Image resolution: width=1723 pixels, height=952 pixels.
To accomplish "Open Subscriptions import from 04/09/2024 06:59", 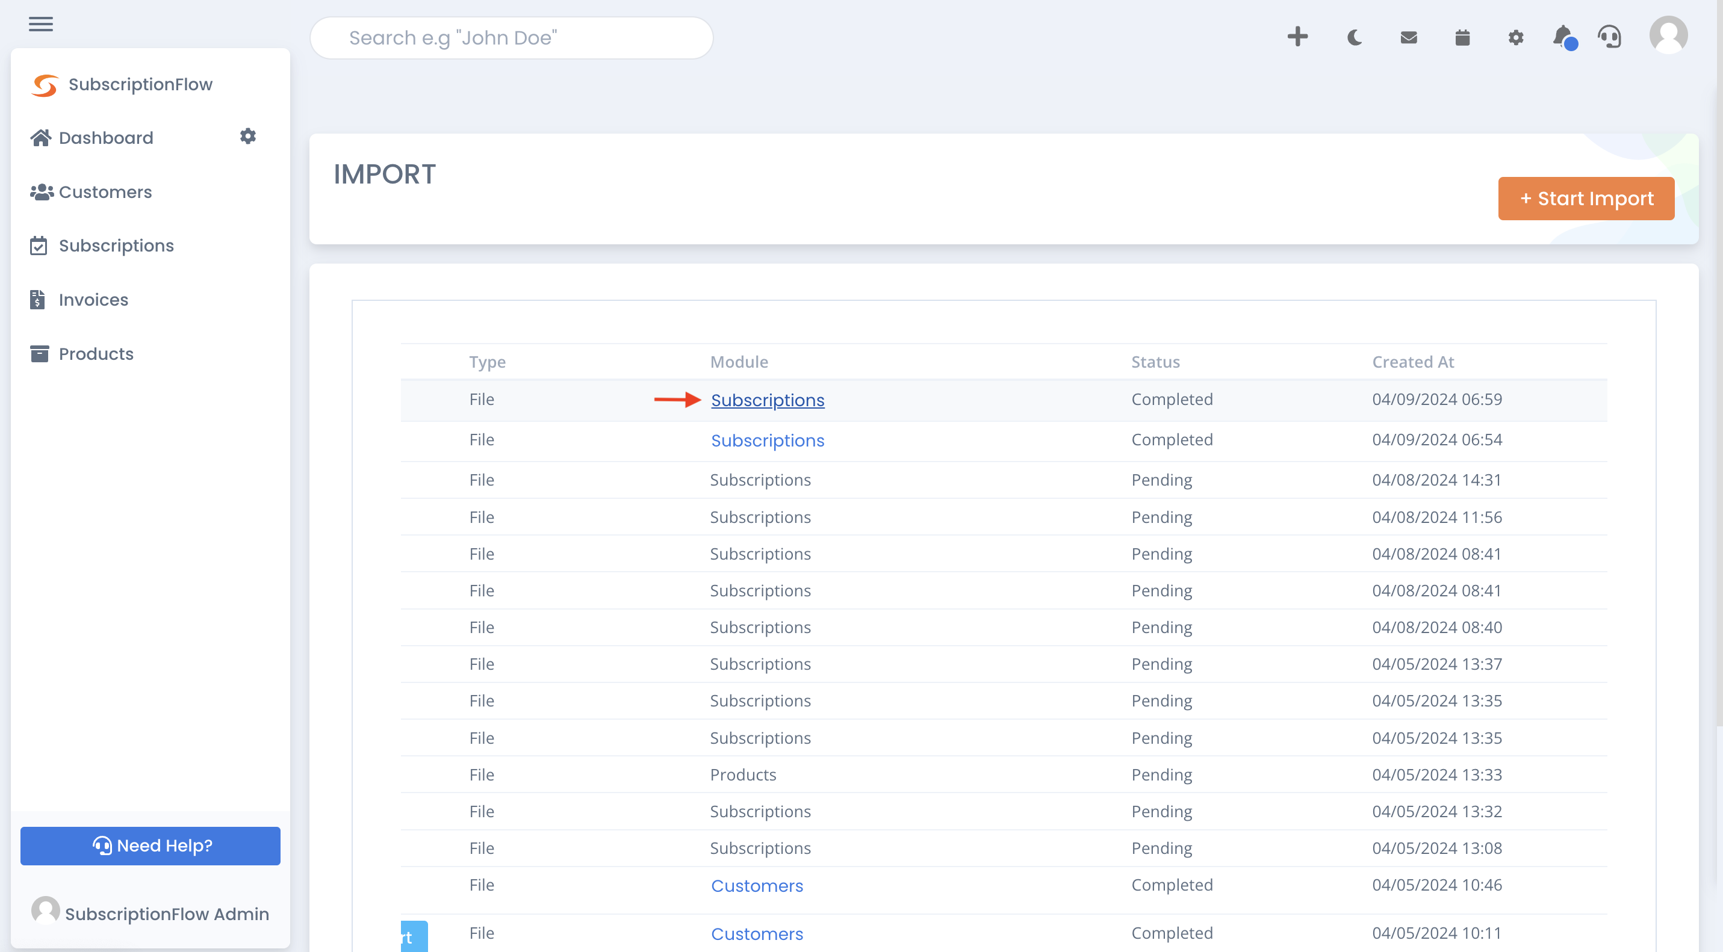I will [767, 400].
